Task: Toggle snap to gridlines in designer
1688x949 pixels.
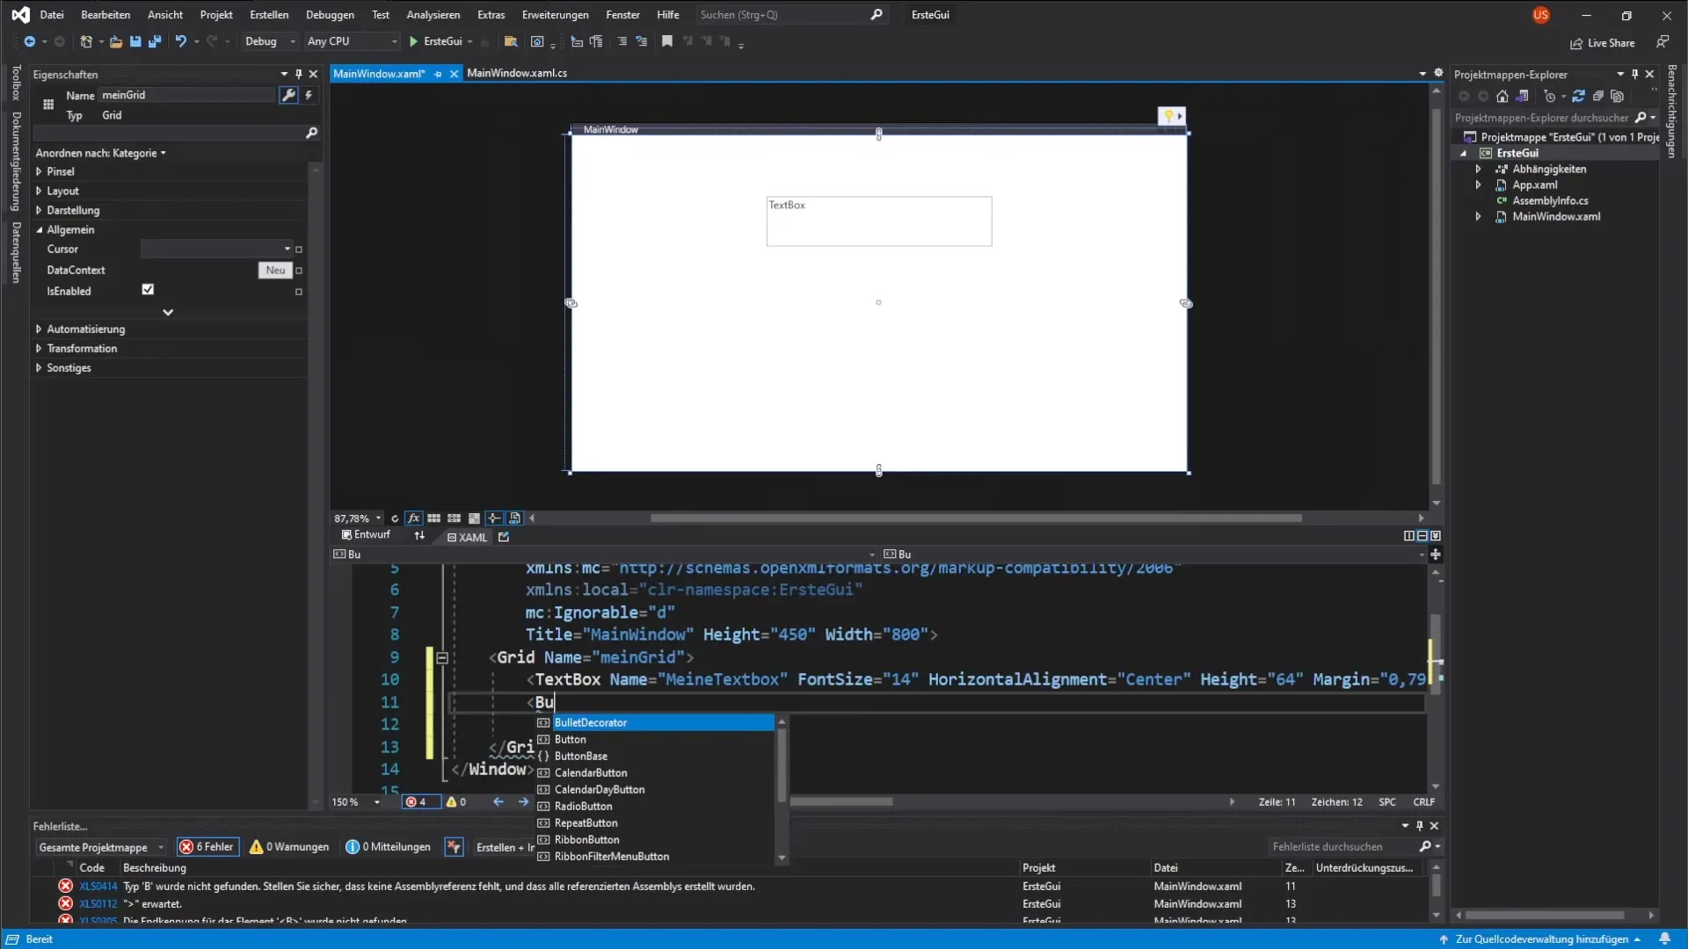Action: pyautogui.click(x=454, y=518)
